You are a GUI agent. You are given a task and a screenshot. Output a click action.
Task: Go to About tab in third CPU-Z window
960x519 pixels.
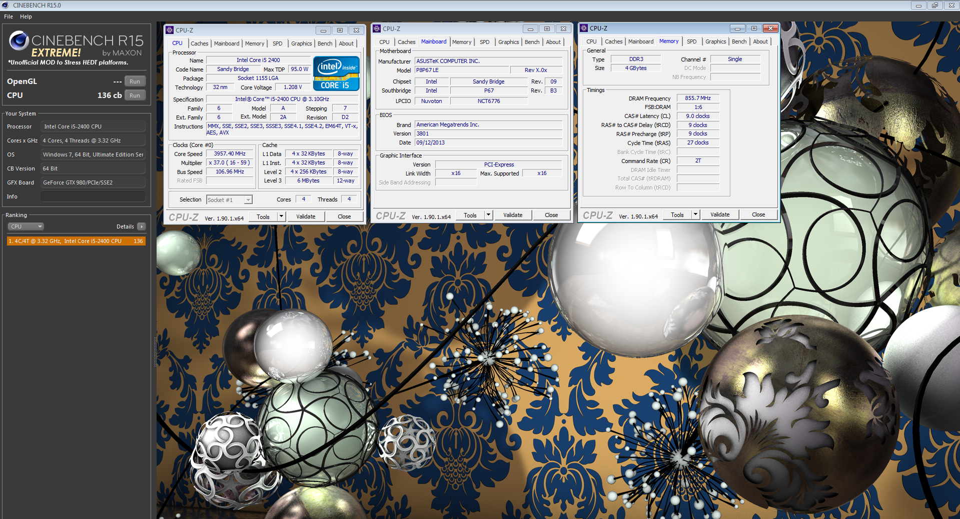pyautogui.click(x=760, y=41)
